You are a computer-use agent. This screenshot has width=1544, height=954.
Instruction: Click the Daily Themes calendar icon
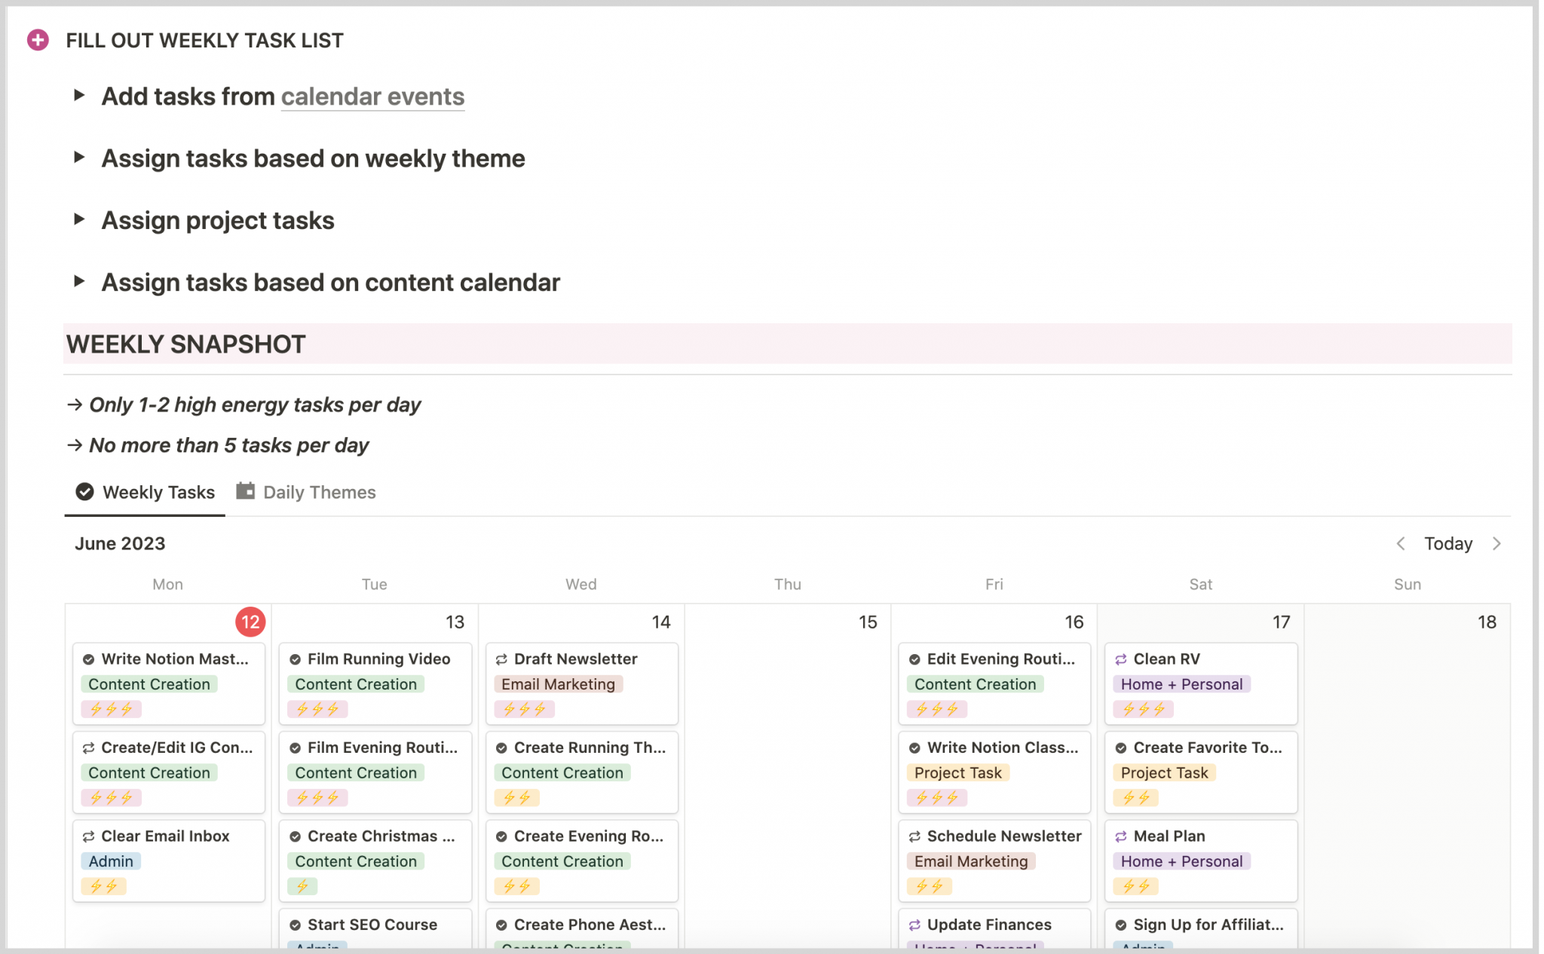245,491
